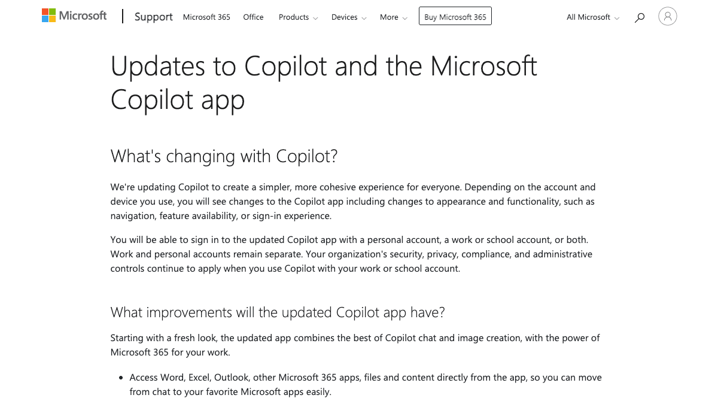Open the All Microsoft dropdown
Screen dimensions: 718x404
pos(593,17)
